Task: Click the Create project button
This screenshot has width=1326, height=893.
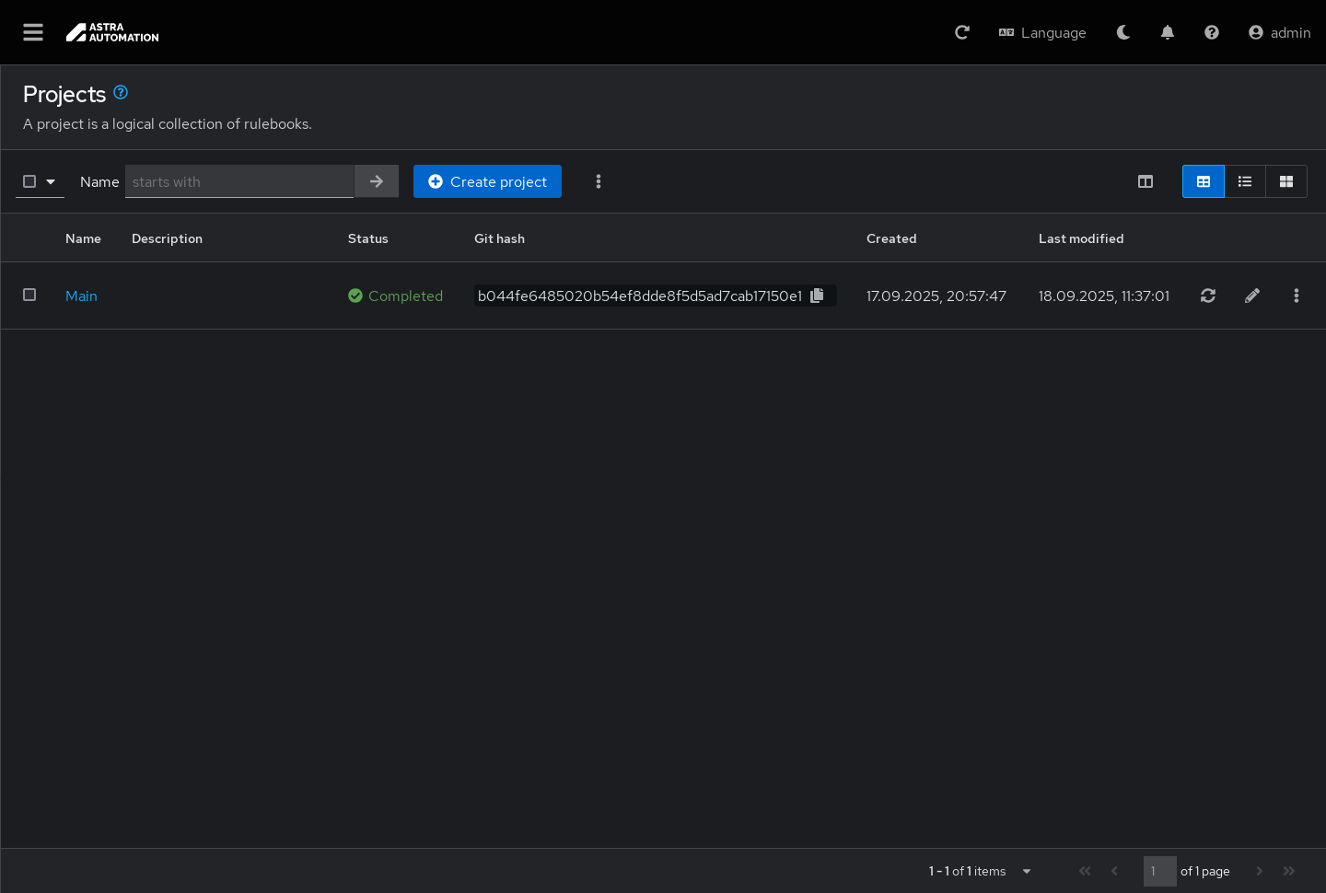Action: click(x=487, y=181)
